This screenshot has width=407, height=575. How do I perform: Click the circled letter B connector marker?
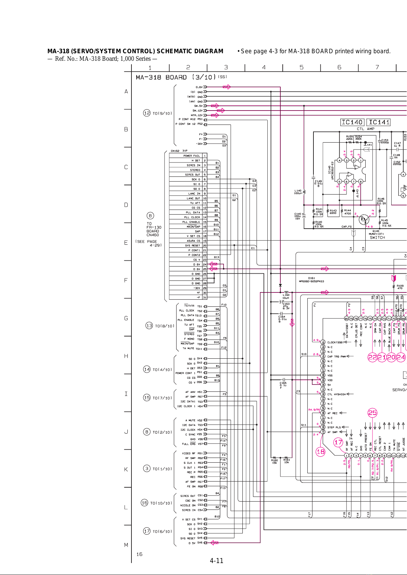click(151, 216)
